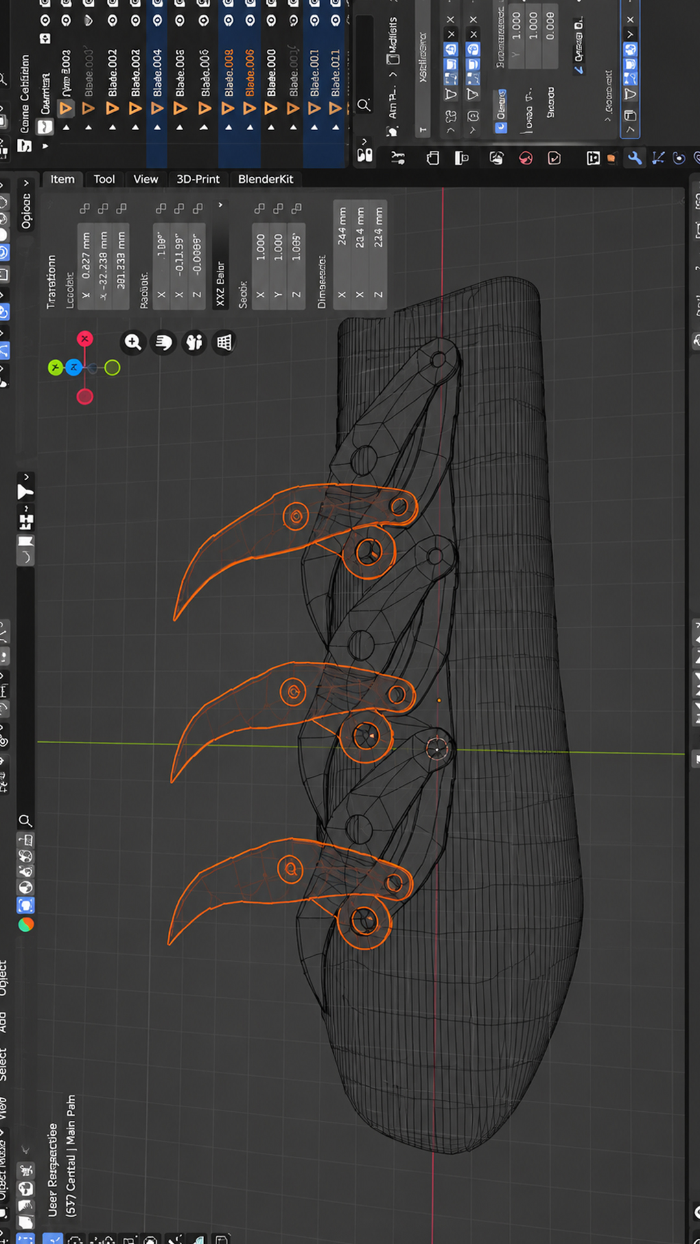Viewport: 700px width, 1244px height.
Task: Open the Tool properties tab icon
Action: coord(398,158)
